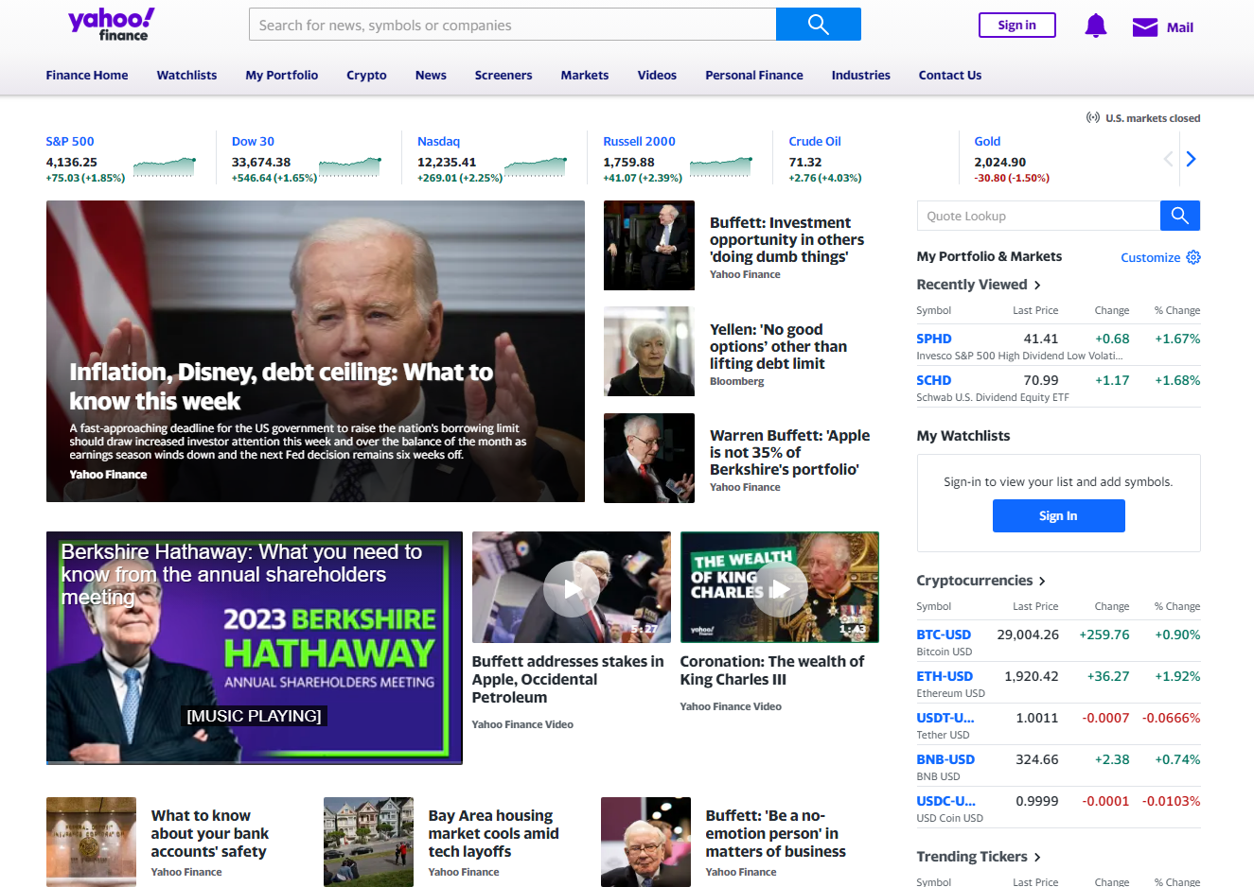The width and height of the screenshot is (1254, 887).
Task: Open Warren Buffett Apple 35% article
Action: pos(789,453)
